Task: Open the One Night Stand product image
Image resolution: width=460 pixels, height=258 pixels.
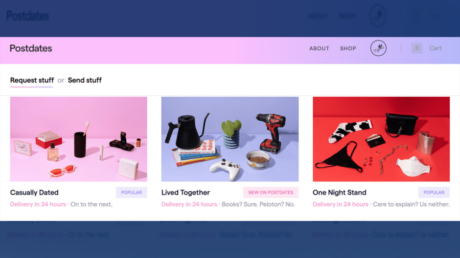Action: [x=381, y=139]
